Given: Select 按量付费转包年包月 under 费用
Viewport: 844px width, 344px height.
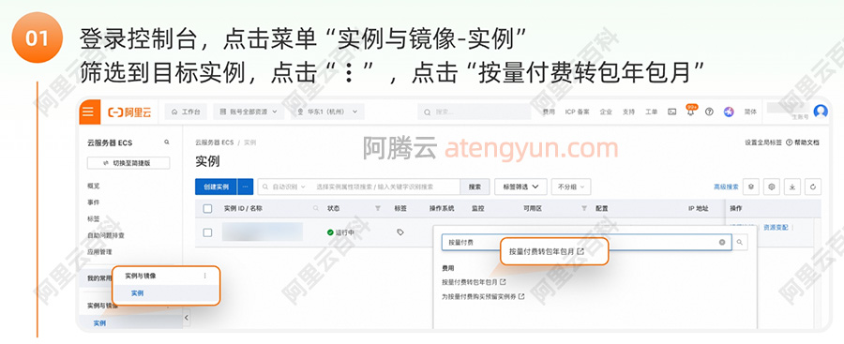Looking at the screenshot, I should click(x=474, y=281).
